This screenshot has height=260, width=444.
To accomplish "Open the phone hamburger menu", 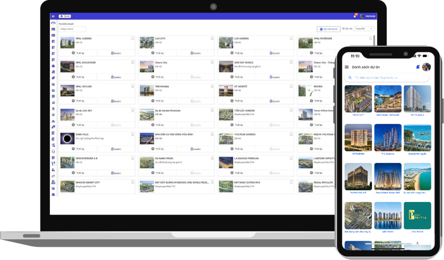I will click(x=346, y=67).
